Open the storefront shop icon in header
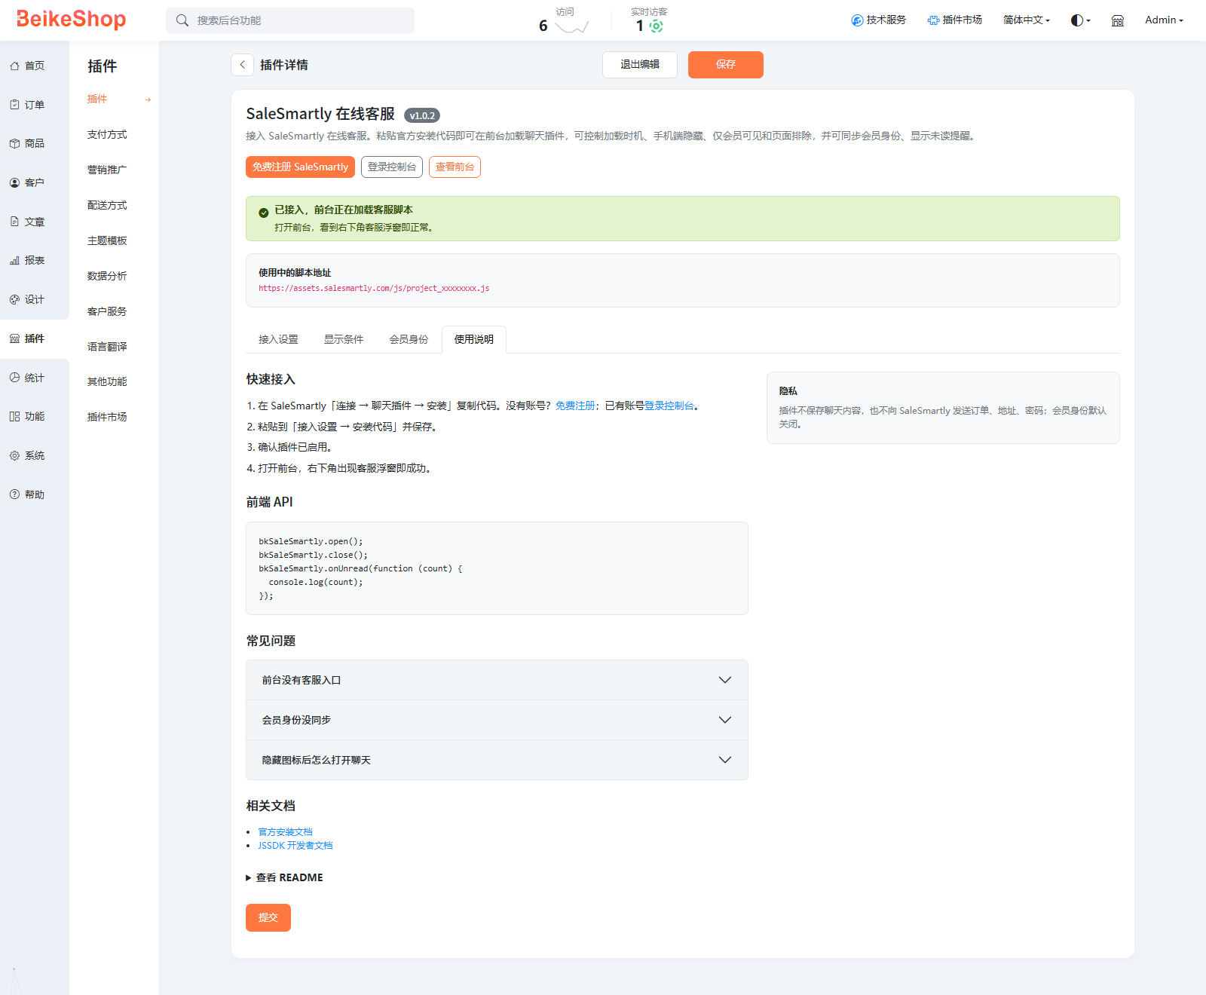This screenshot has width=1206, height=995. pos(1118,20)
